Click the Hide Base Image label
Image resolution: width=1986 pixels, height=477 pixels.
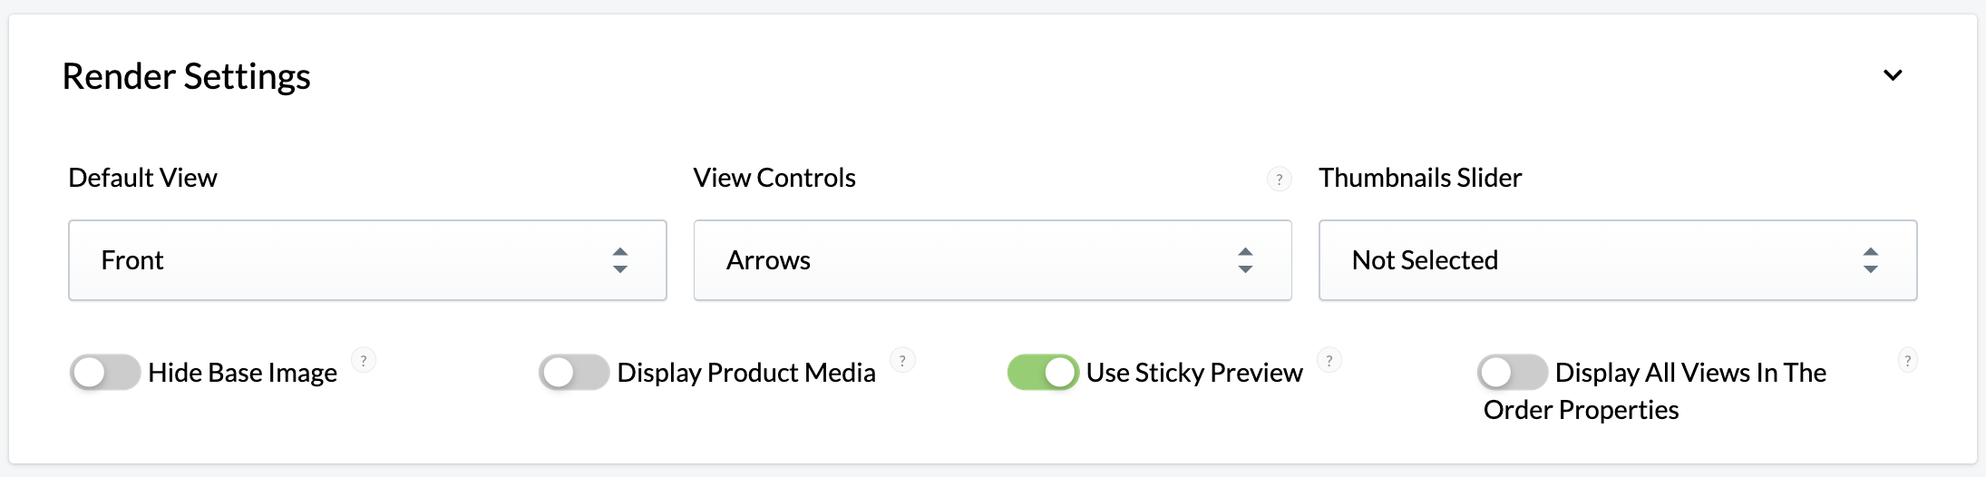coord(242,373)
